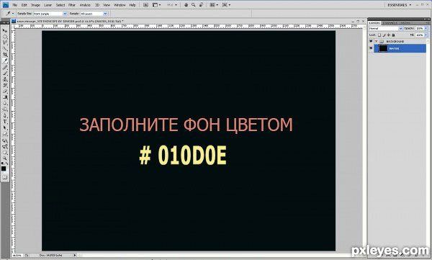Open the Select menu
432x260 pixels.
coord(60,5)
